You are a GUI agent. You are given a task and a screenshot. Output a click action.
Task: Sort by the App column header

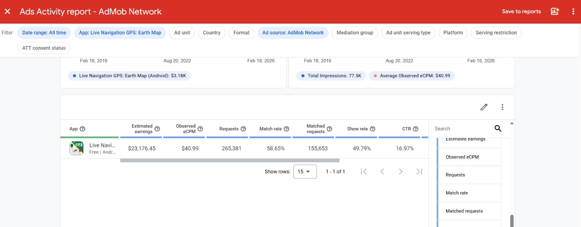coord(73,129)
